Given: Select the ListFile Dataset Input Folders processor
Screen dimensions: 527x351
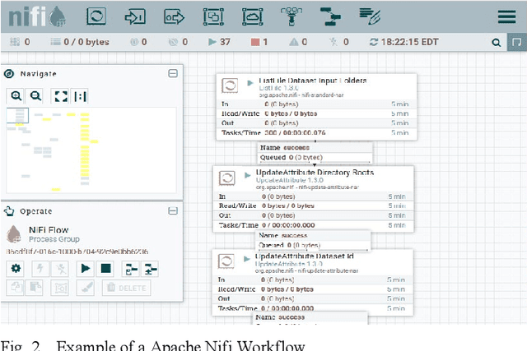Looking at the screenshot, I should (x=316, y=107).
